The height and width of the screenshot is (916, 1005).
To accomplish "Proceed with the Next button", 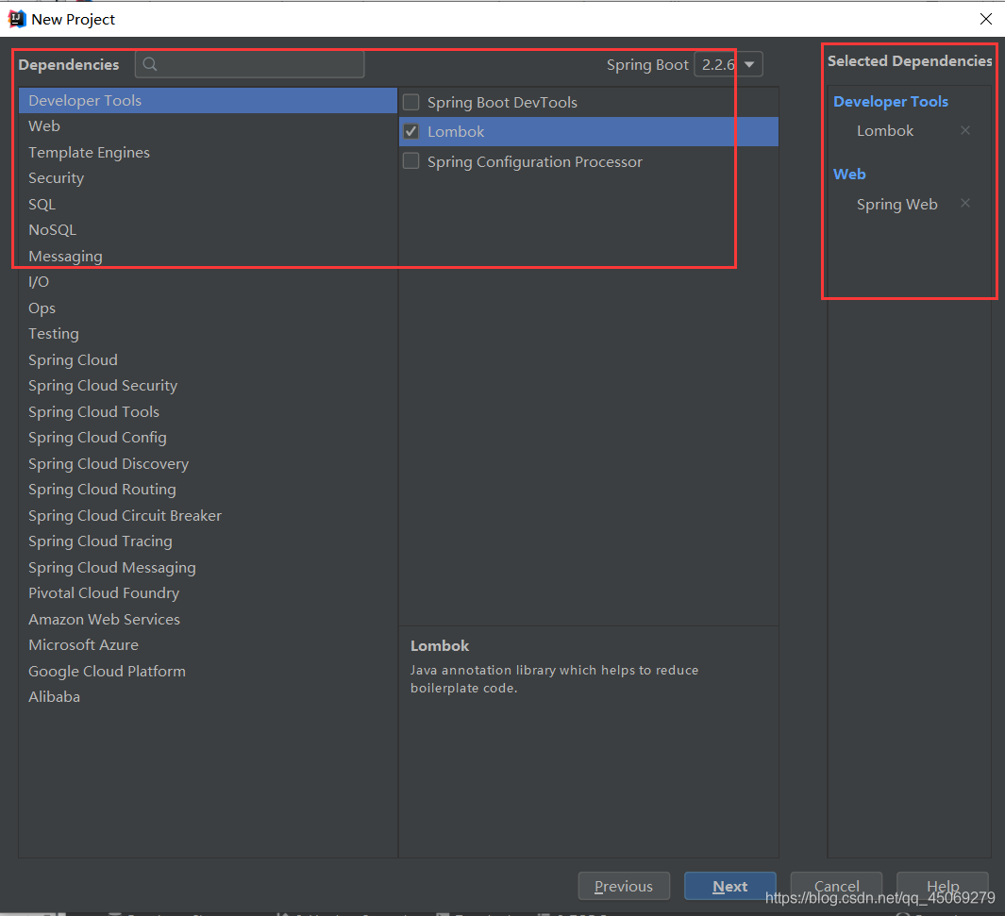I will (x=730, y=886).
